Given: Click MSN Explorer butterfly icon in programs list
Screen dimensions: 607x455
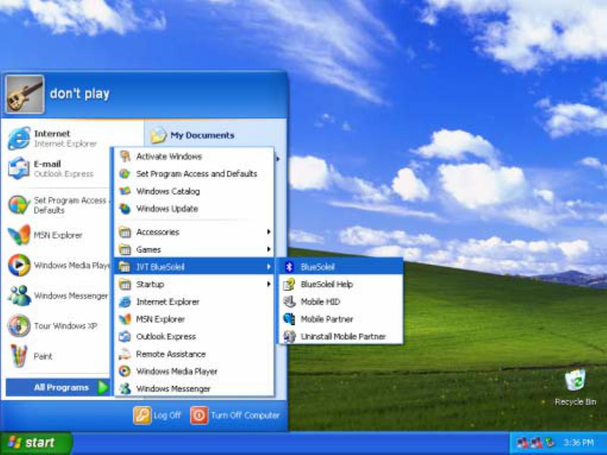Looking at the screenshot, I should (125, 319).
